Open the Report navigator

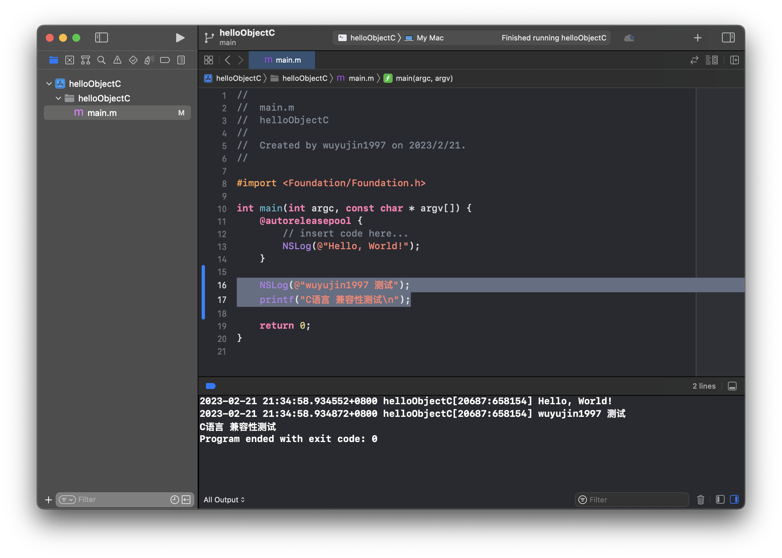(x=181, y=60)
